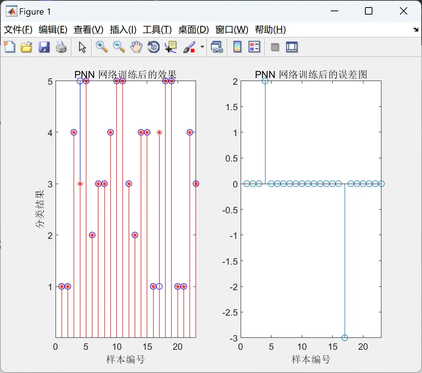Toggle the Brush data tool
Viewport: 422px width, 373px height.
point(189,47)
